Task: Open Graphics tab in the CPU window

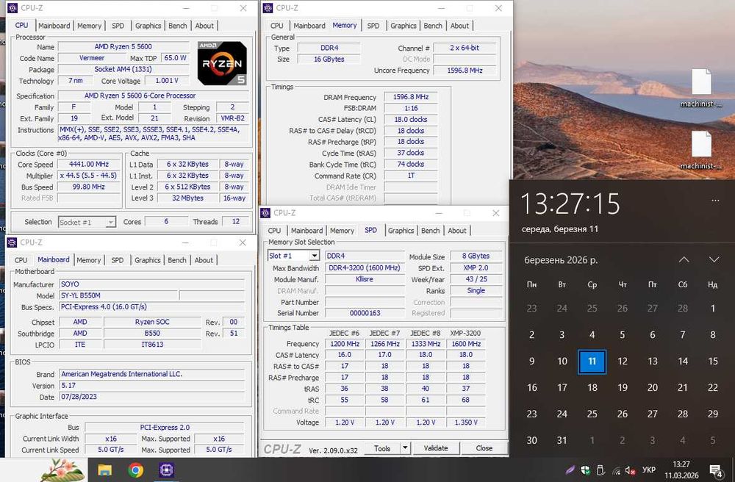Action: click(148, 26)
